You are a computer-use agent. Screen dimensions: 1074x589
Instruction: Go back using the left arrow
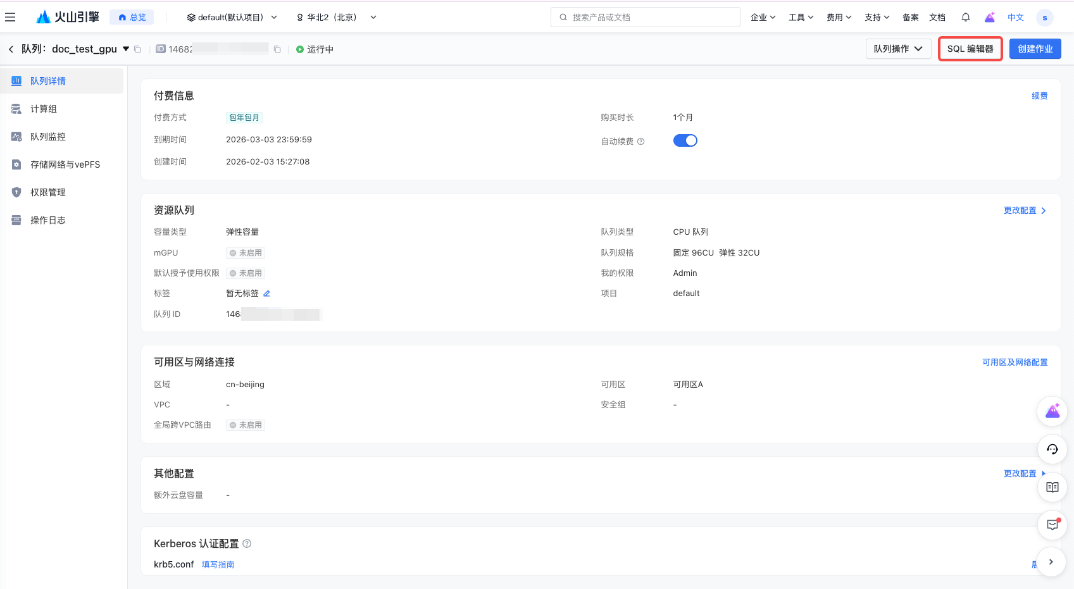coord(11,49)
